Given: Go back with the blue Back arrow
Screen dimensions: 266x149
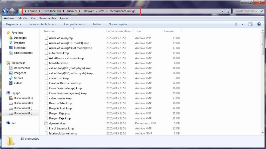Looking at the screenshot, I should (5, 11).
